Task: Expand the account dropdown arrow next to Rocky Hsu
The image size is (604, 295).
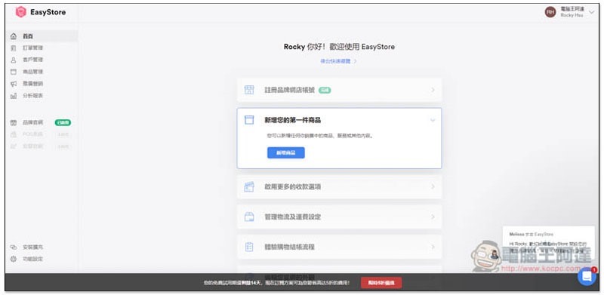Action: click(592, 12)
